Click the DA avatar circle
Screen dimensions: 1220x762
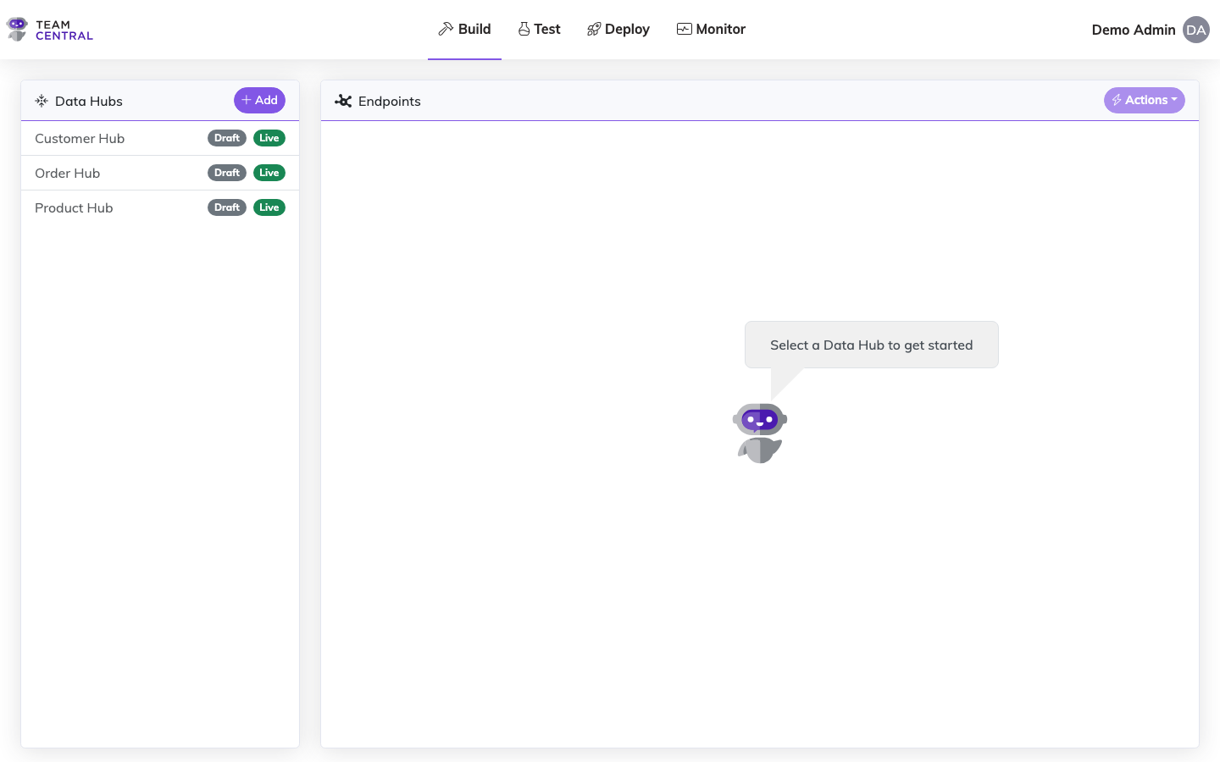pos(1196,30)
